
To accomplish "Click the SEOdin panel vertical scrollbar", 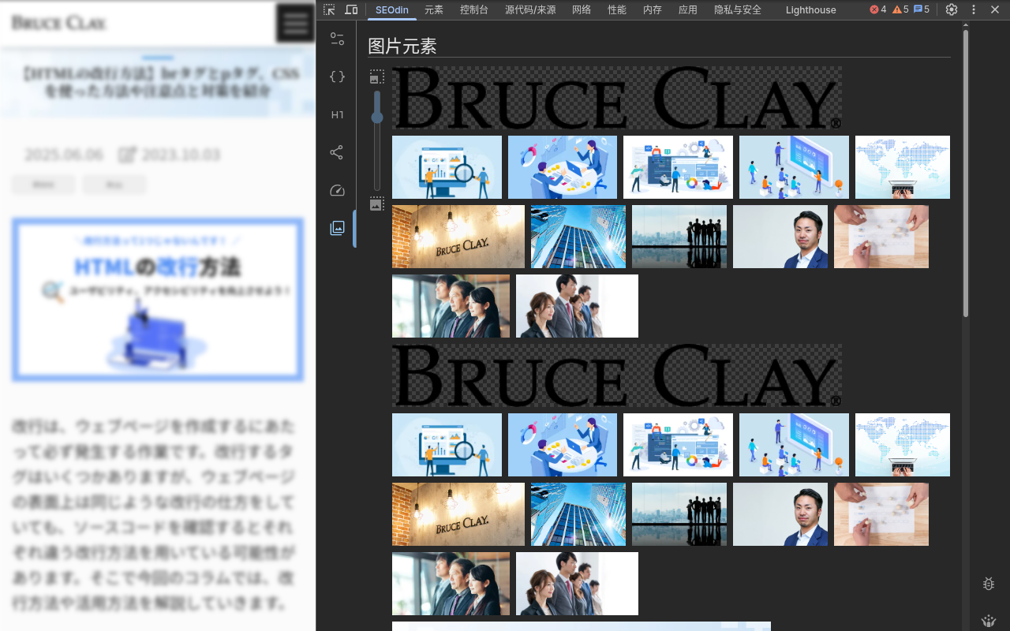I will pyautogui.click(x=966, y=174).
